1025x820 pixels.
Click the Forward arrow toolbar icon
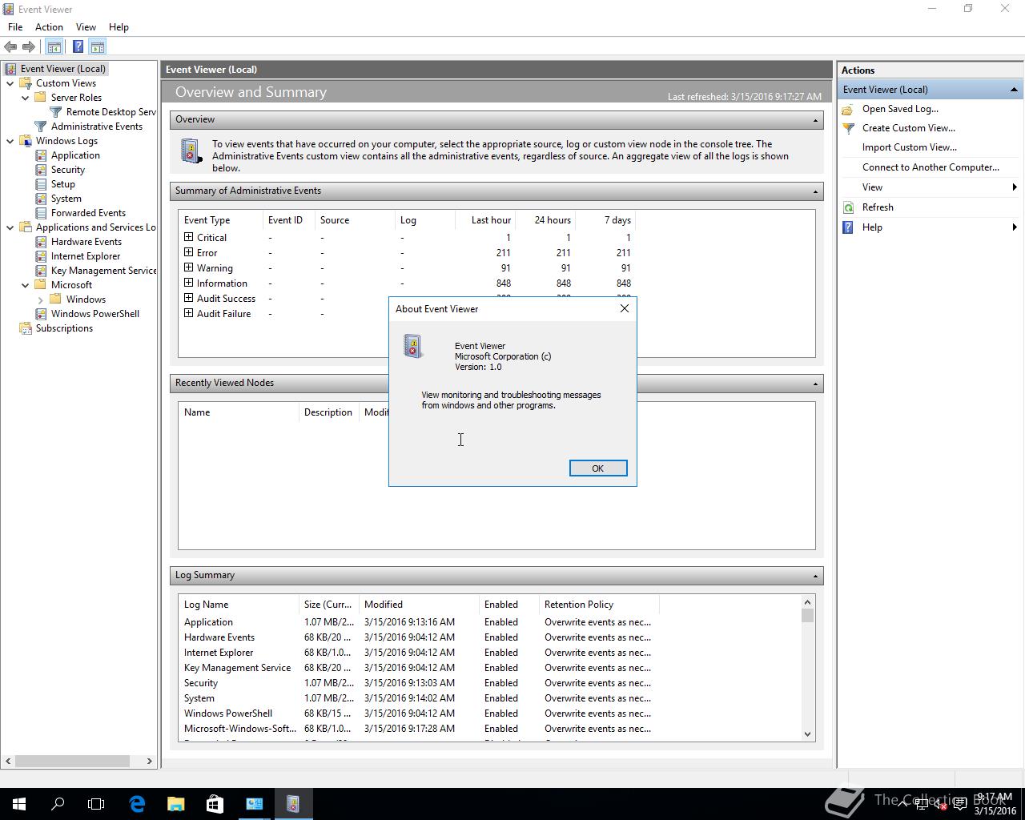(29, 47)
